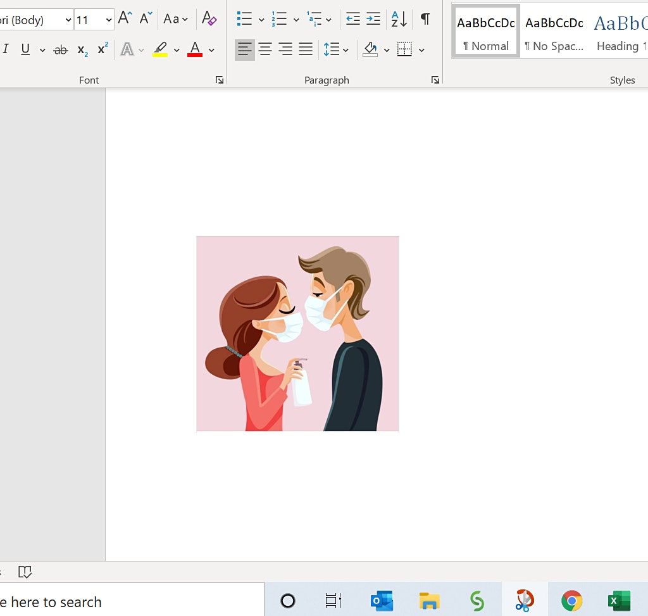Click the Clear All Formatting icon
Image resolution: width=648 pixels, height=616 pixels.
click(x=209, y=19)
